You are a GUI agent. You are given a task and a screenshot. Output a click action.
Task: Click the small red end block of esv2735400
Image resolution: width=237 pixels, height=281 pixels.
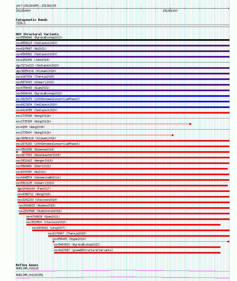pyautogui.click(x=173, y=135)
